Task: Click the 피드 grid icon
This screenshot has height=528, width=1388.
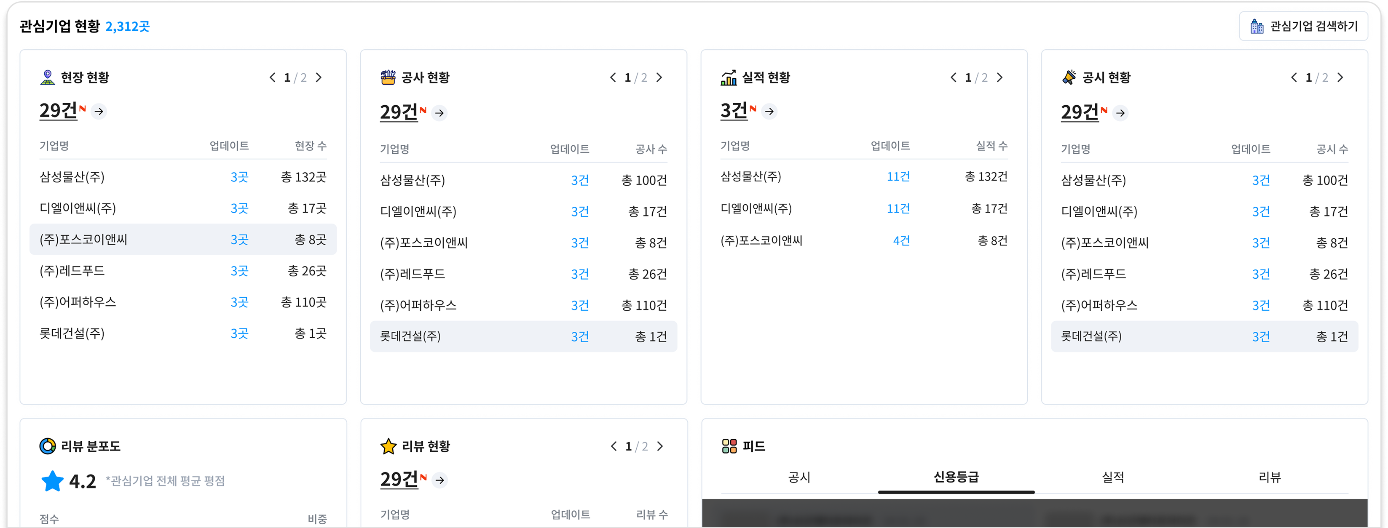Action: click(x=729, y=446)
